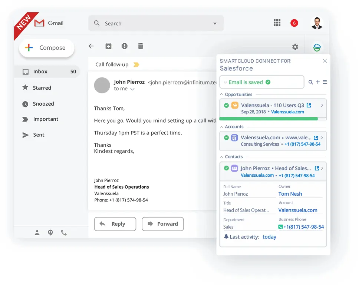The image size is (362, 289).
Task: Open the Email is saved dropdown
Action: coord(262,82)
